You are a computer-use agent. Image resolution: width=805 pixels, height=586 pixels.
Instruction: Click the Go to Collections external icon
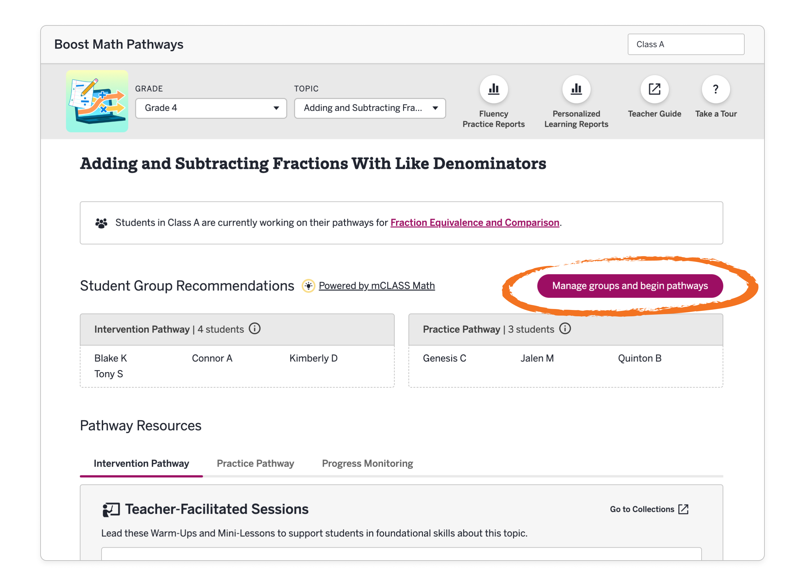683,509
